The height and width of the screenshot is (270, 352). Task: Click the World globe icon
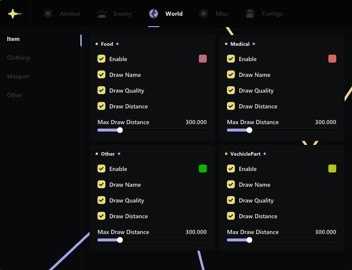tap(154, 14)
